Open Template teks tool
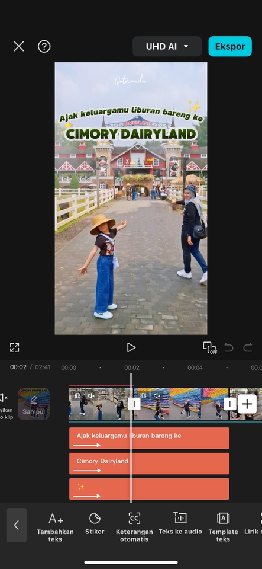 coord(224,527)
